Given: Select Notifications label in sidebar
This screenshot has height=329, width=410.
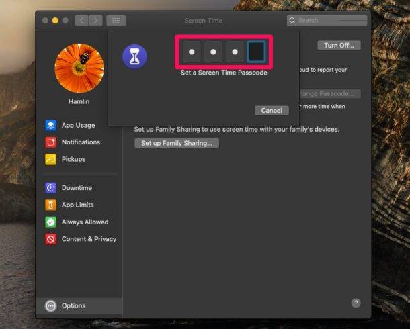Looking at the screenshot, I should (x=81, y=142).
